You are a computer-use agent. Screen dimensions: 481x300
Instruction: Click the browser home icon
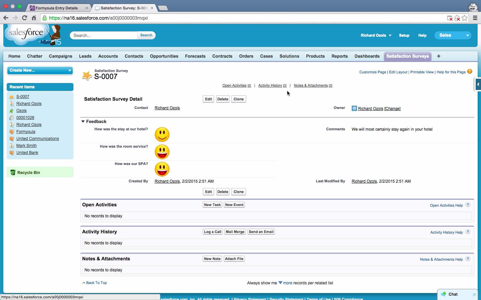pyautogui.click(x=34, y=18)
